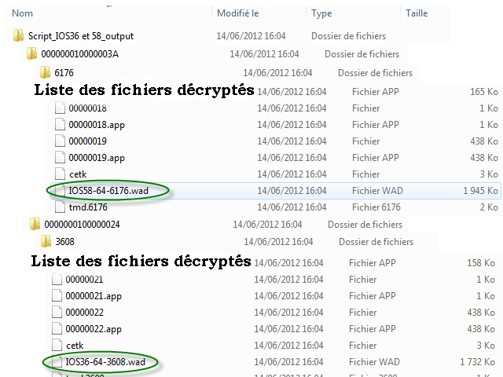Click the Fichier 6176 type cell
The height and width of the screenshot is (377, 503).
click(x=376, y=207)
